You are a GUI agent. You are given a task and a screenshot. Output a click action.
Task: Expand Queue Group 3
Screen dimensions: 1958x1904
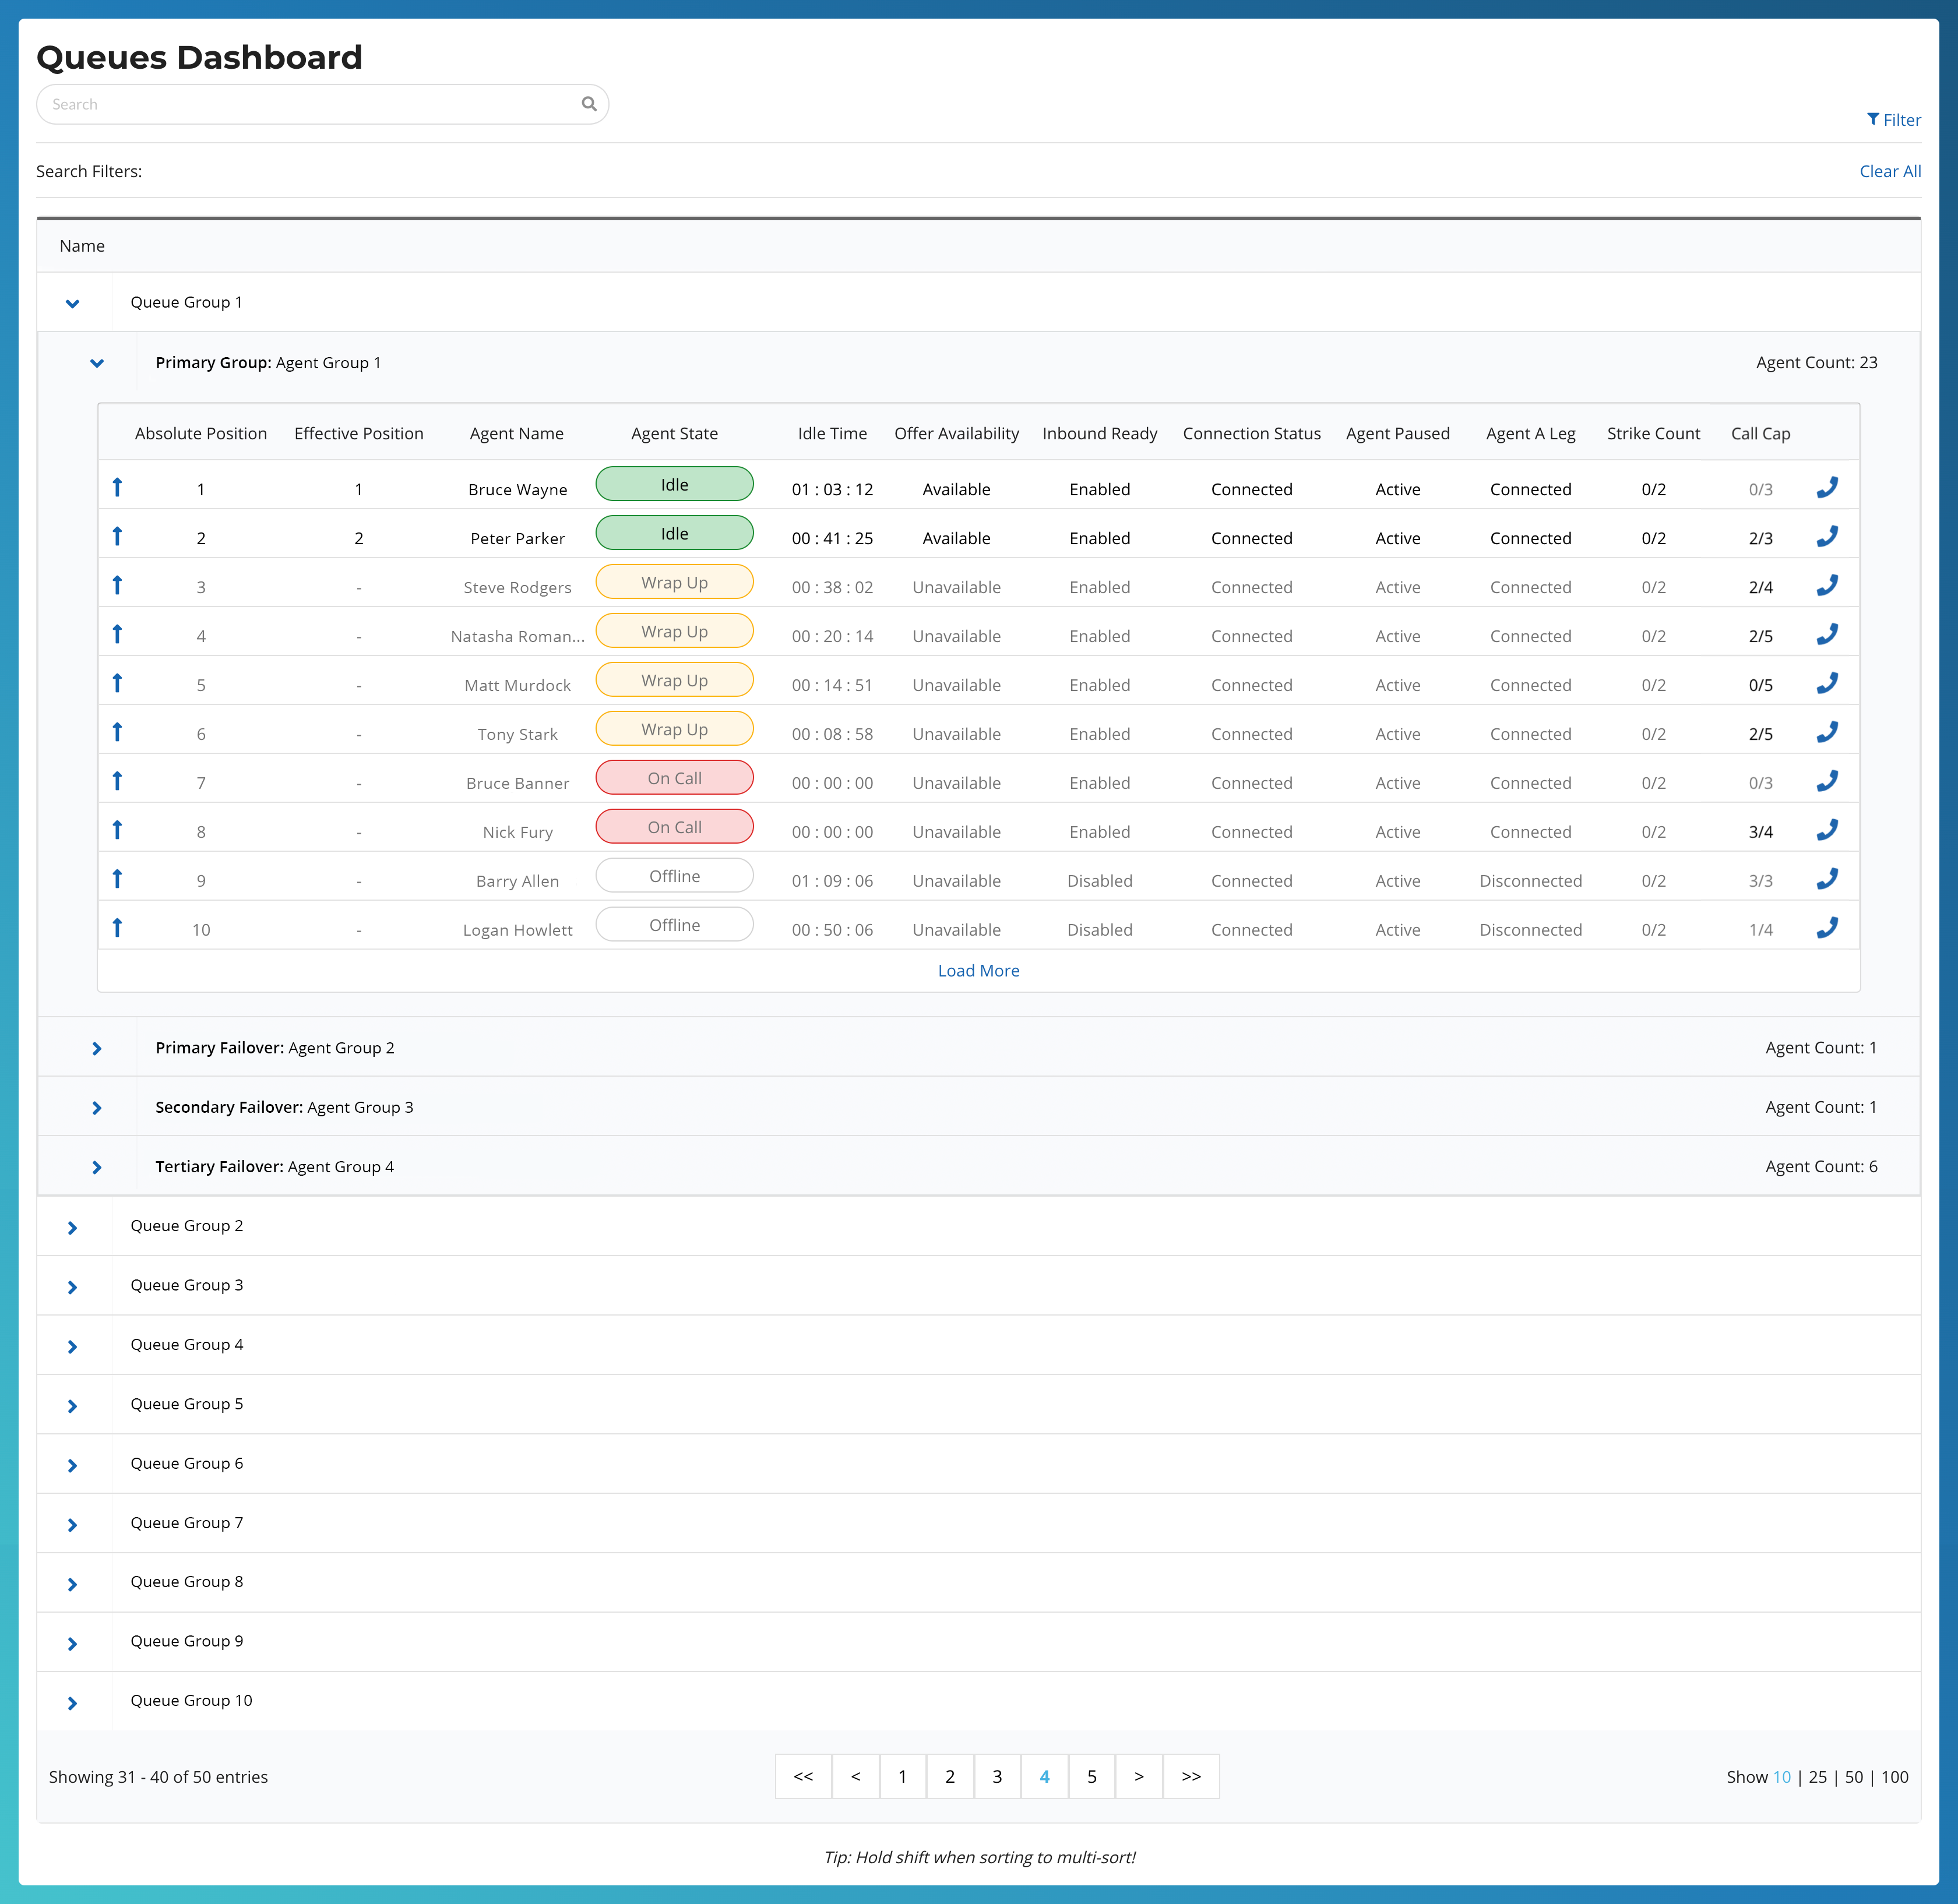pos(72,1287)
